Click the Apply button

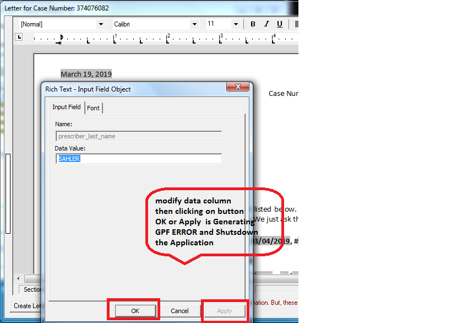(224, 311)
